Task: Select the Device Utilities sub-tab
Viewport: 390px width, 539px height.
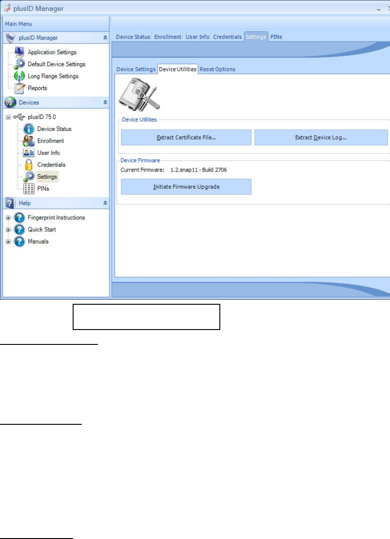Action: coord(178,69)
